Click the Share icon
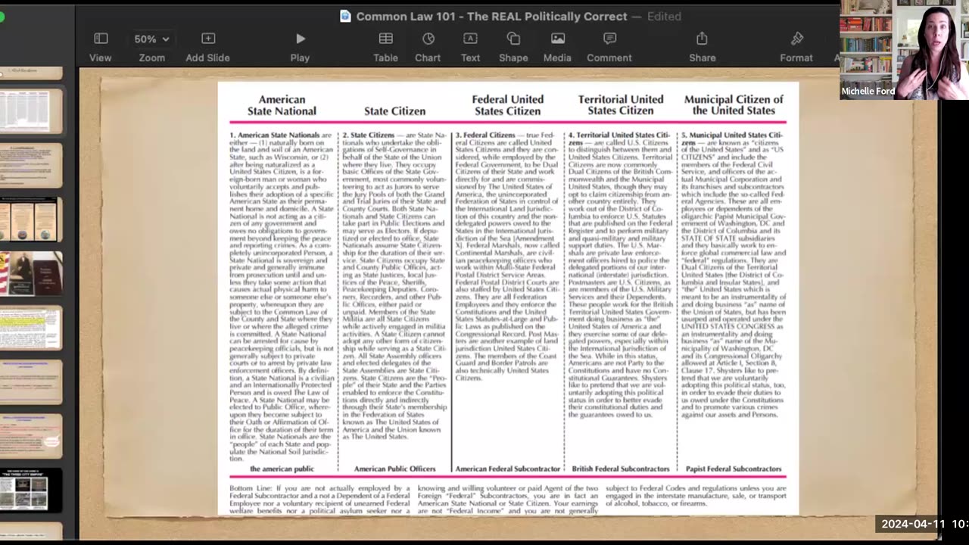The width and height of the screenshot is (969, 545). (x=702, y=39)
